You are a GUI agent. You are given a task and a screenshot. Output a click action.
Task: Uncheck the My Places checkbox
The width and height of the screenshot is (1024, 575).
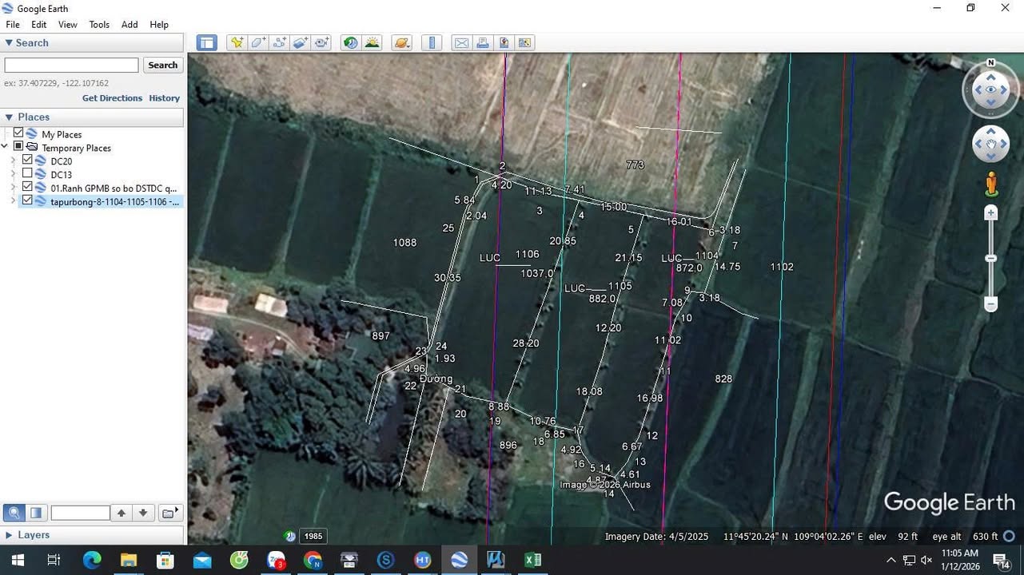click(18, 133)
